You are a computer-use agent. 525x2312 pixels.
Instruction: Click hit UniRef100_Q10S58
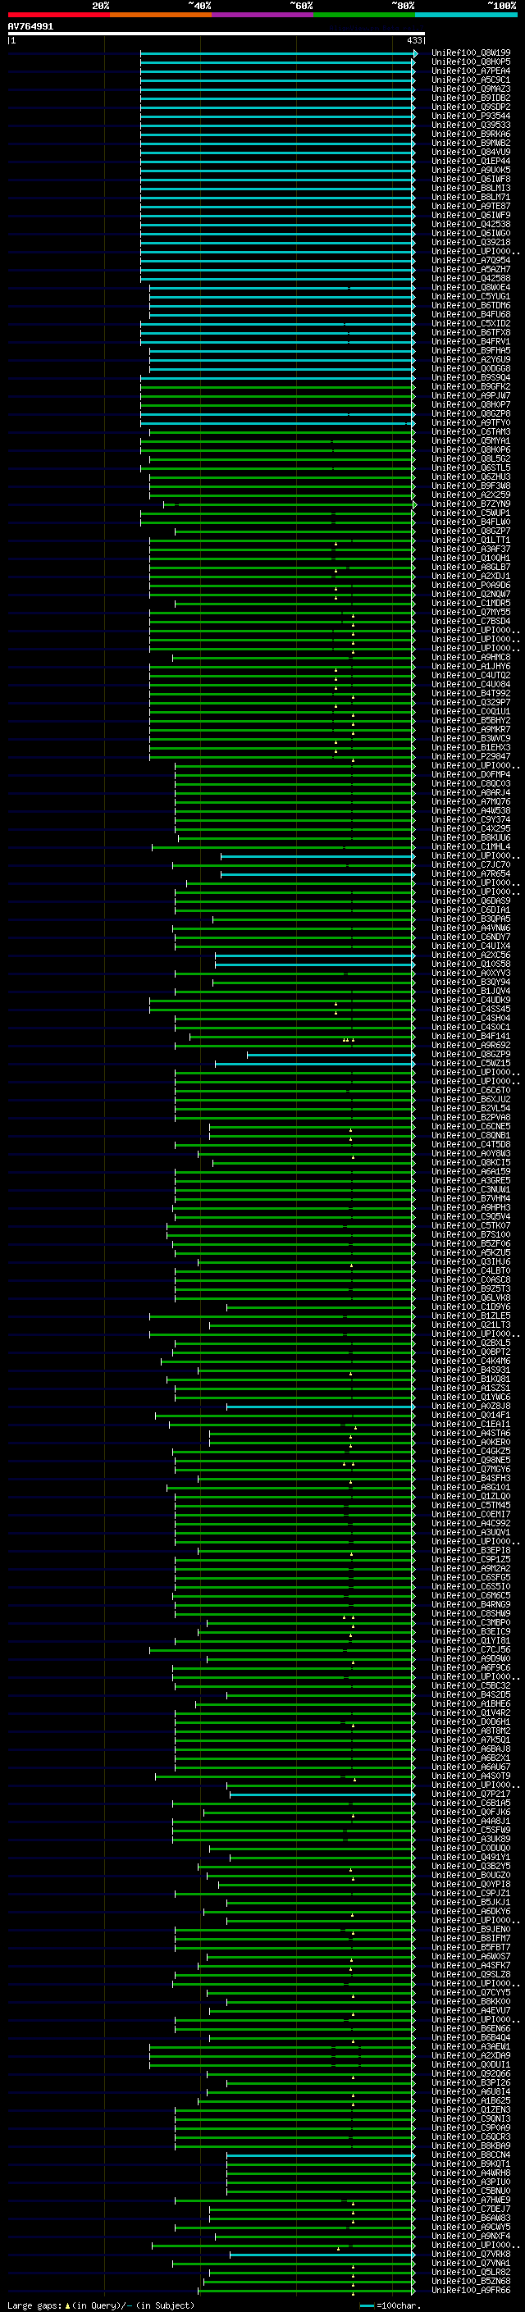(471, 964)
